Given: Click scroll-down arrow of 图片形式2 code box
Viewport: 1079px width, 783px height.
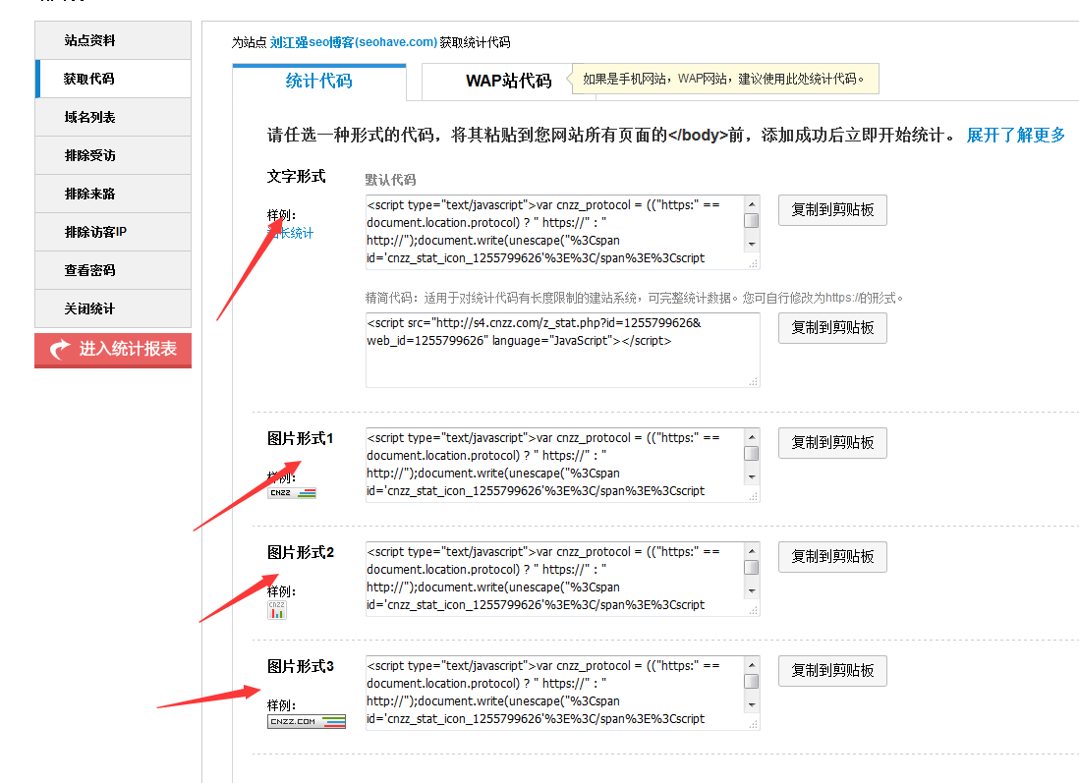Looking at the screenshot, I should [x=752, y=591].
